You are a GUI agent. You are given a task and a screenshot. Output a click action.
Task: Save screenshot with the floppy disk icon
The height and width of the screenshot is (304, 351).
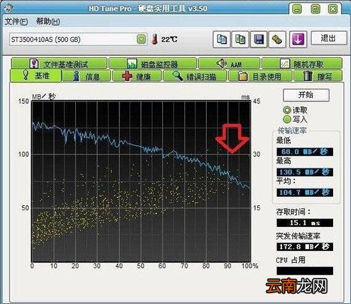(x=258, y=40)
